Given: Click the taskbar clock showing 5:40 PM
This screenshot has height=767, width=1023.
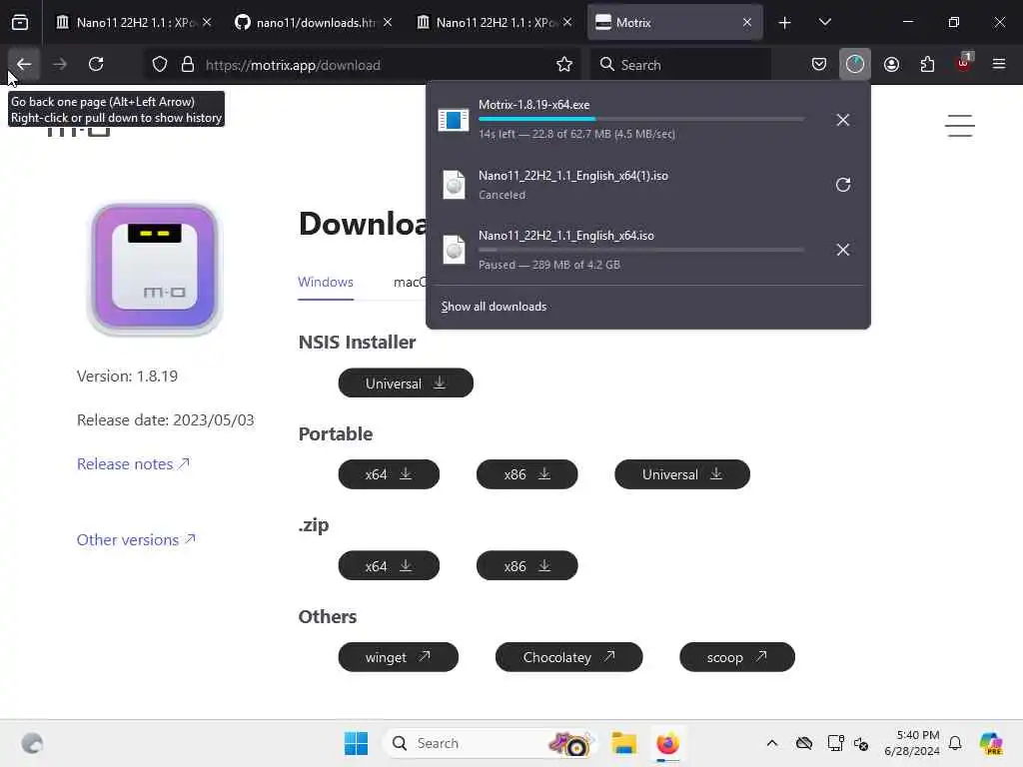Looking at the screenshot, I should pyautogui.click(x=912, y=743).
